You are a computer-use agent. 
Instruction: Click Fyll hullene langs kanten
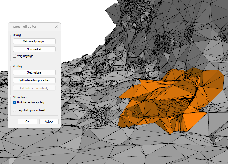pyautogui.click(x=34, y=80)
